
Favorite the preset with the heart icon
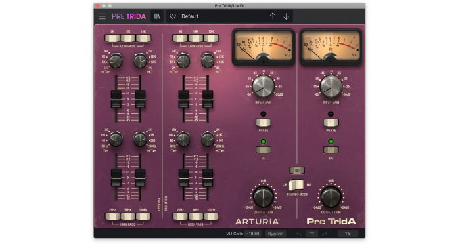click(173, 16)
